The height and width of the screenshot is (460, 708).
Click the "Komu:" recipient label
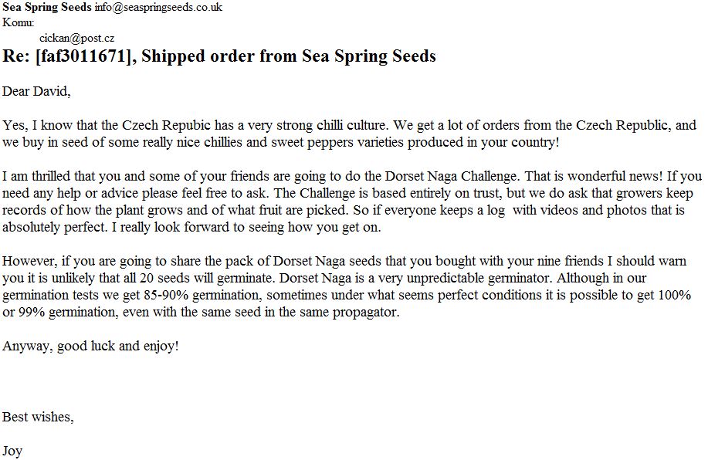click(19, 22)
